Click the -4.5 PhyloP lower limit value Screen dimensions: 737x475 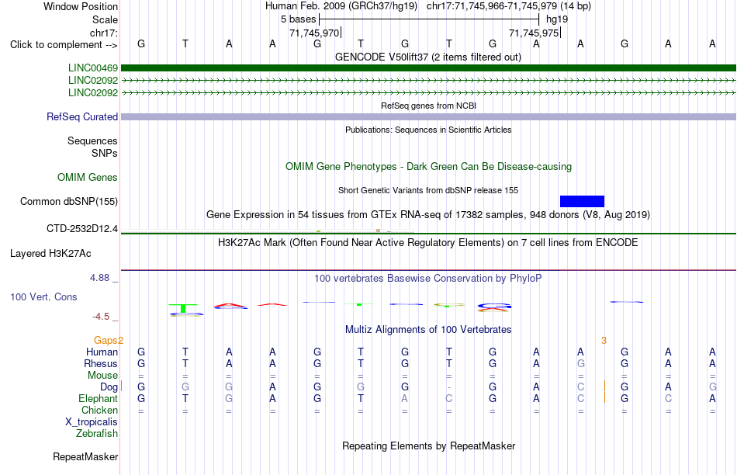pos(101,317)
